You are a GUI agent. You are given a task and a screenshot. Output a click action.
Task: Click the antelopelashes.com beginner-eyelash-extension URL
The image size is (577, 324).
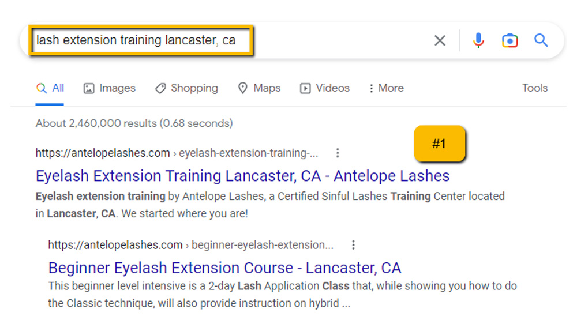click(x=190, y=245)
